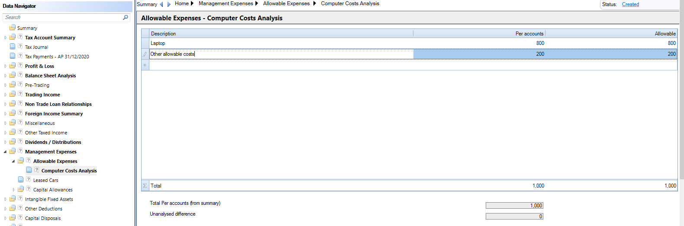Image resolution: width=684 pixels, height=226 pixels.
Task: Open the dropdown arrow after Allowable Expenses breadcrumb
Action: coord(315,3)
